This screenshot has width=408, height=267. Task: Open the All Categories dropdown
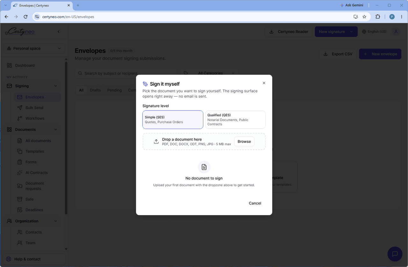209,73
